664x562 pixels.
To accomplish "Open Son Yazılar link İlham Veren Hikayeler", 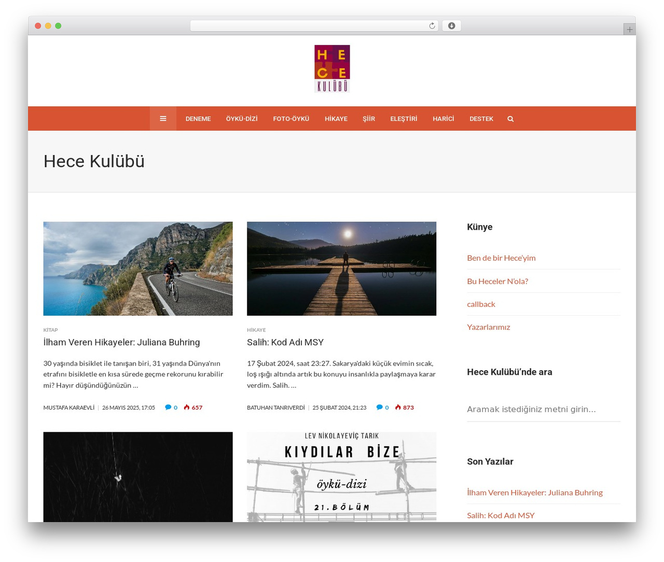I will click(x=535, y=493).
